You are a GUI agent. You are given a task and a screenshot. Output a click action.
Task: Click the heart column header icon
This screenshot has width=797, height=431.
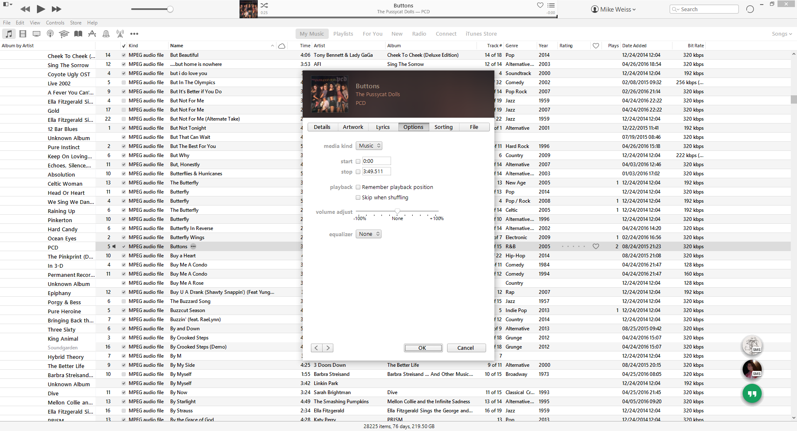point(596,46)
